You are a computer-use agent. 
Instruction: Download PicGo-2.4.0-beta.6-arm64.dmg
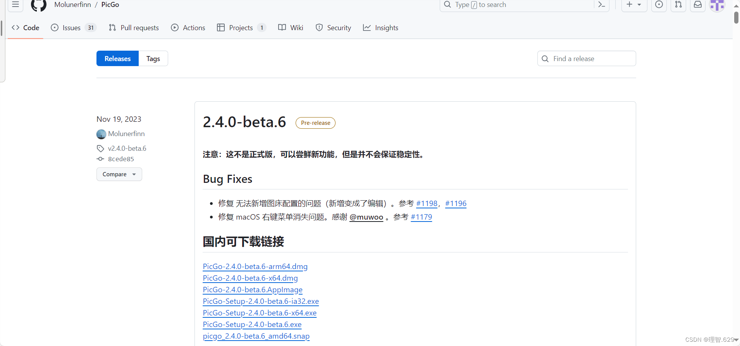(255, 266)
